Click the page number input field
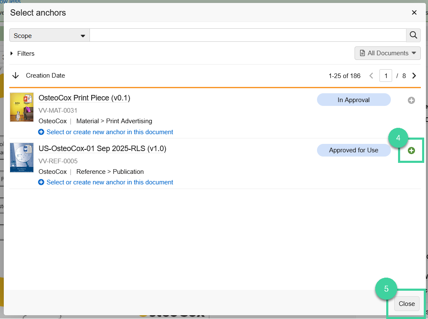This screenshot has height=319, width=428. [386, 76]
